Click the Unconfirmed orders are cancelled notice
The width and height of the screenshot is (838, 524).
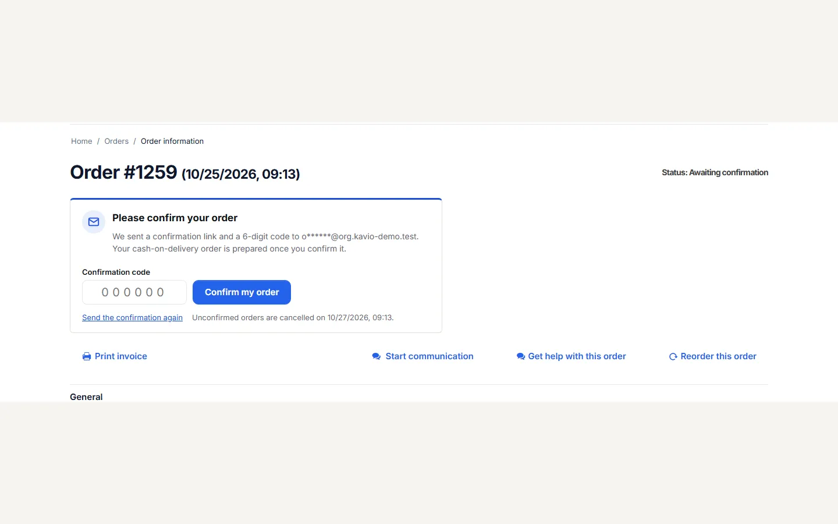tap(293, 318)
